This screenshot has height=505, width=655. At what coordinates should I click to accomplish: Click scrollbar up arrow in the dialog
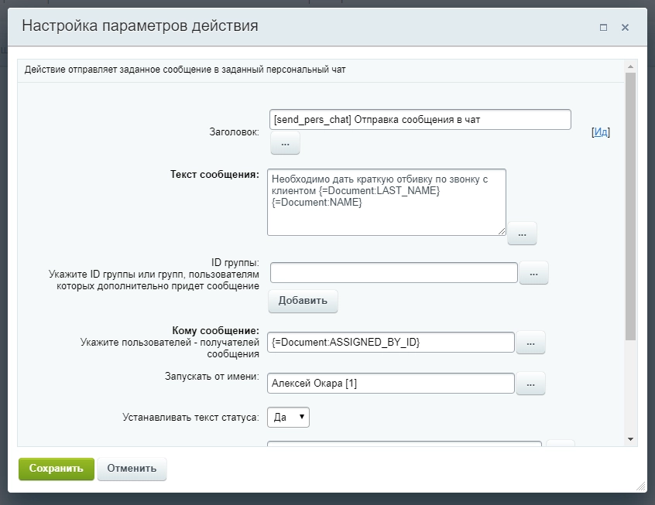[x=630, y=68]
